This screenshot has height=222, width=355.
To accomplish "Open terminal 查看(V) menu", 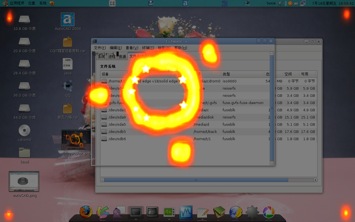I will point(132,48).
